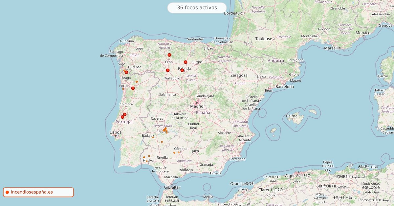Click the Ciudad Real label
Screen dimensions: 394x206
193,126
